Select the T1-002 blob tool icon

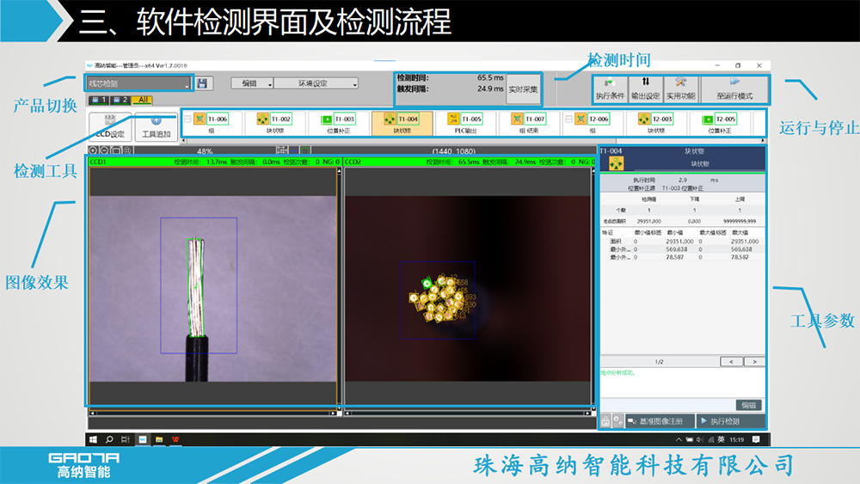[x=262, y=119]
